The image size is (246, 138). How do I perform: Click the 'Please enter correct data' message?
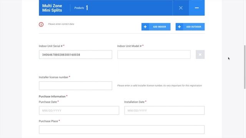tap(61, 24)
